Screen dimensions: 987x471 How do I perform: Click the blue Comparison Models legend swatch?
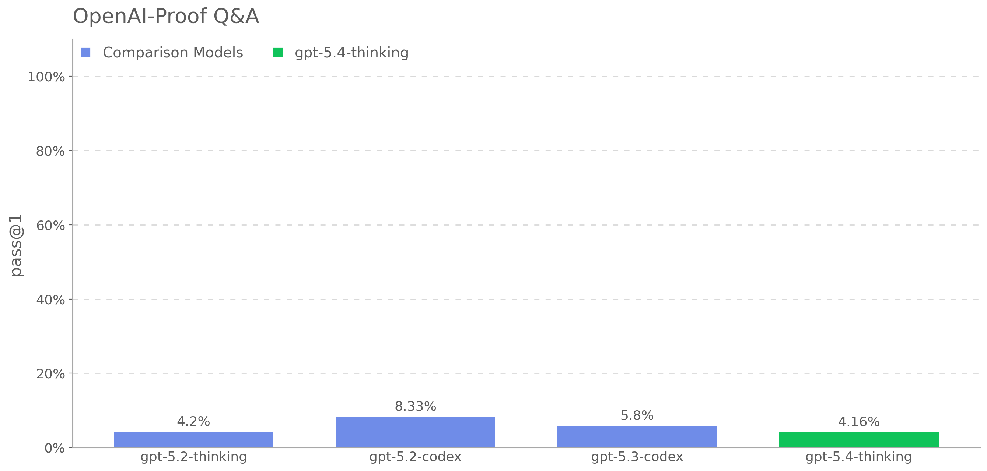click(85, 52)
